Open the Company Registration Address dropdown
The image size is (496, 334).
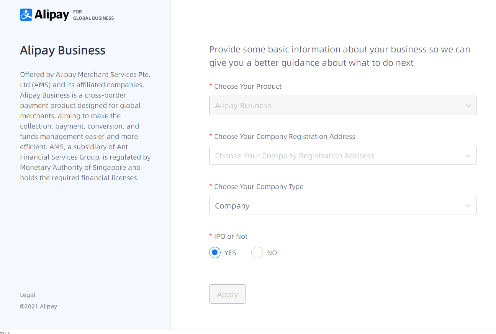tap(342, 156)
